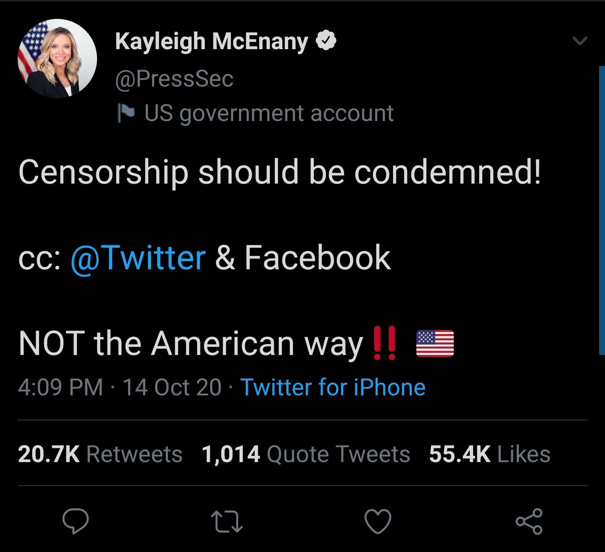This screenshot has width=605, height=552.
Task: Click the government account flag icon
Action: 126,113
